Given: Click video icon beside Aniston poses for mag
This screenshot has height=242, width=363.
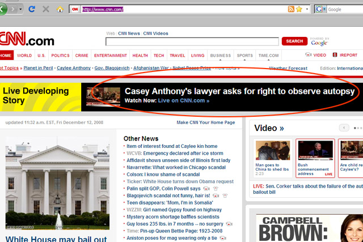Looking at the screenshot, I should pos(223,238).
